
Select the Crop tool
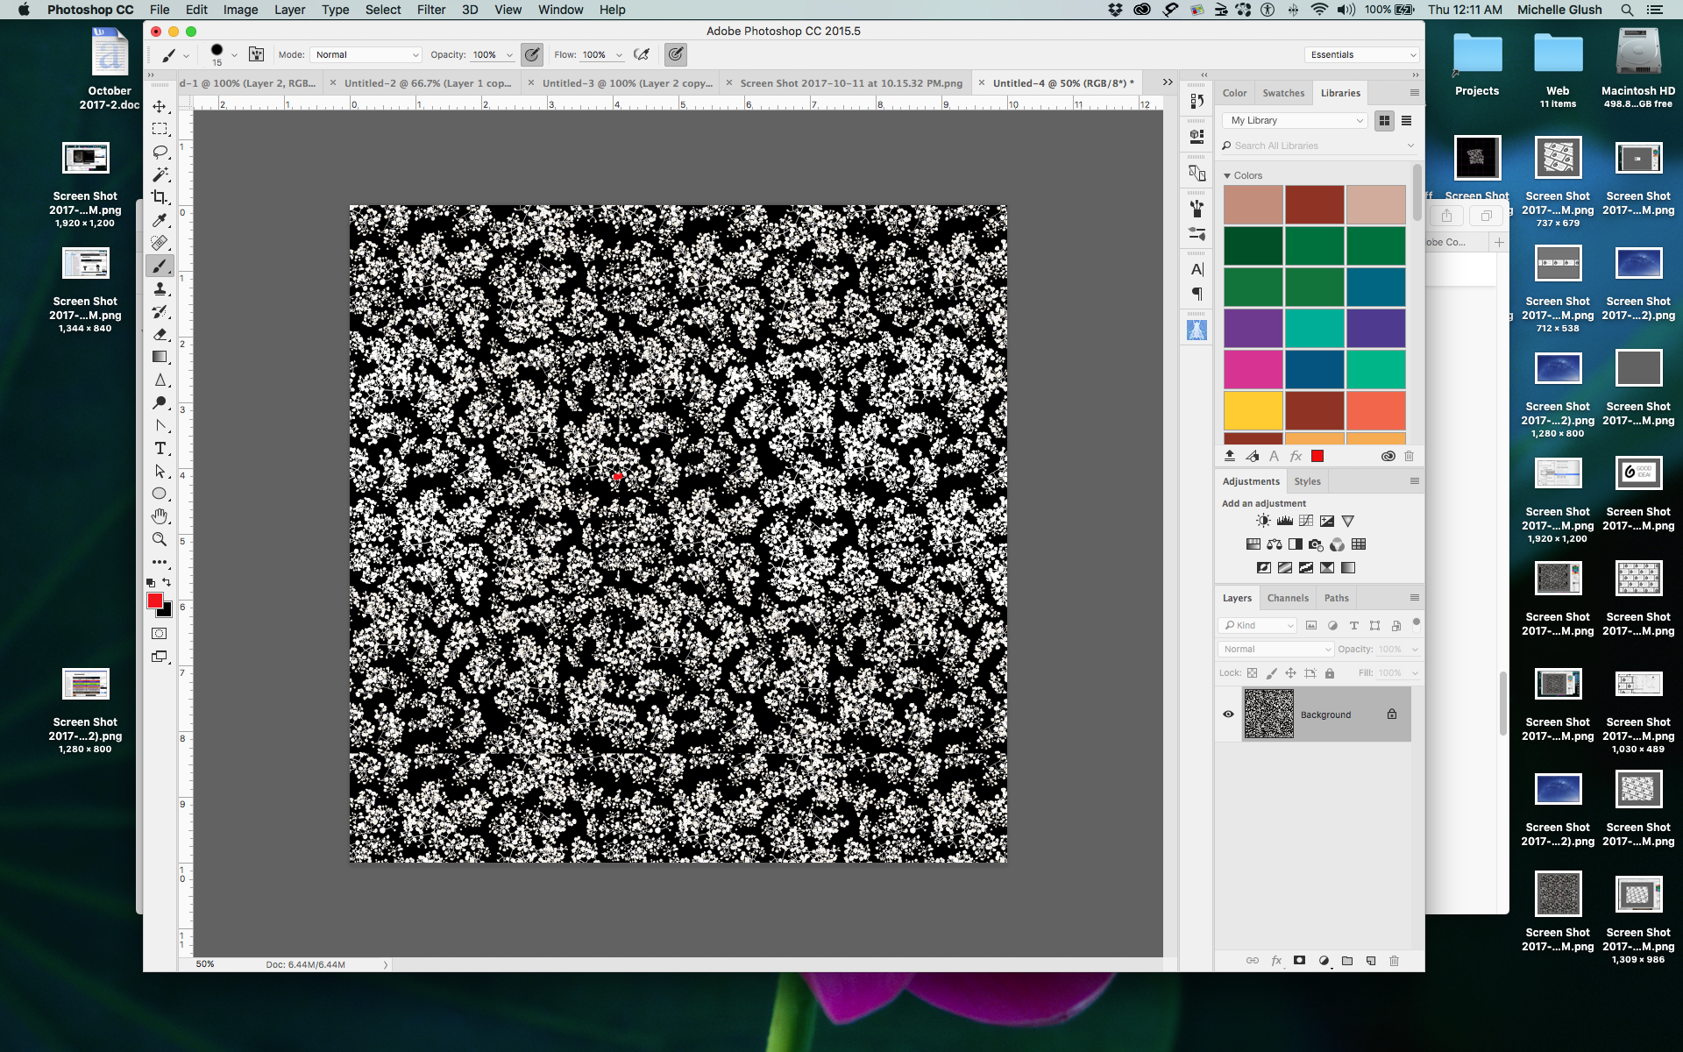(x=160, y=197)
